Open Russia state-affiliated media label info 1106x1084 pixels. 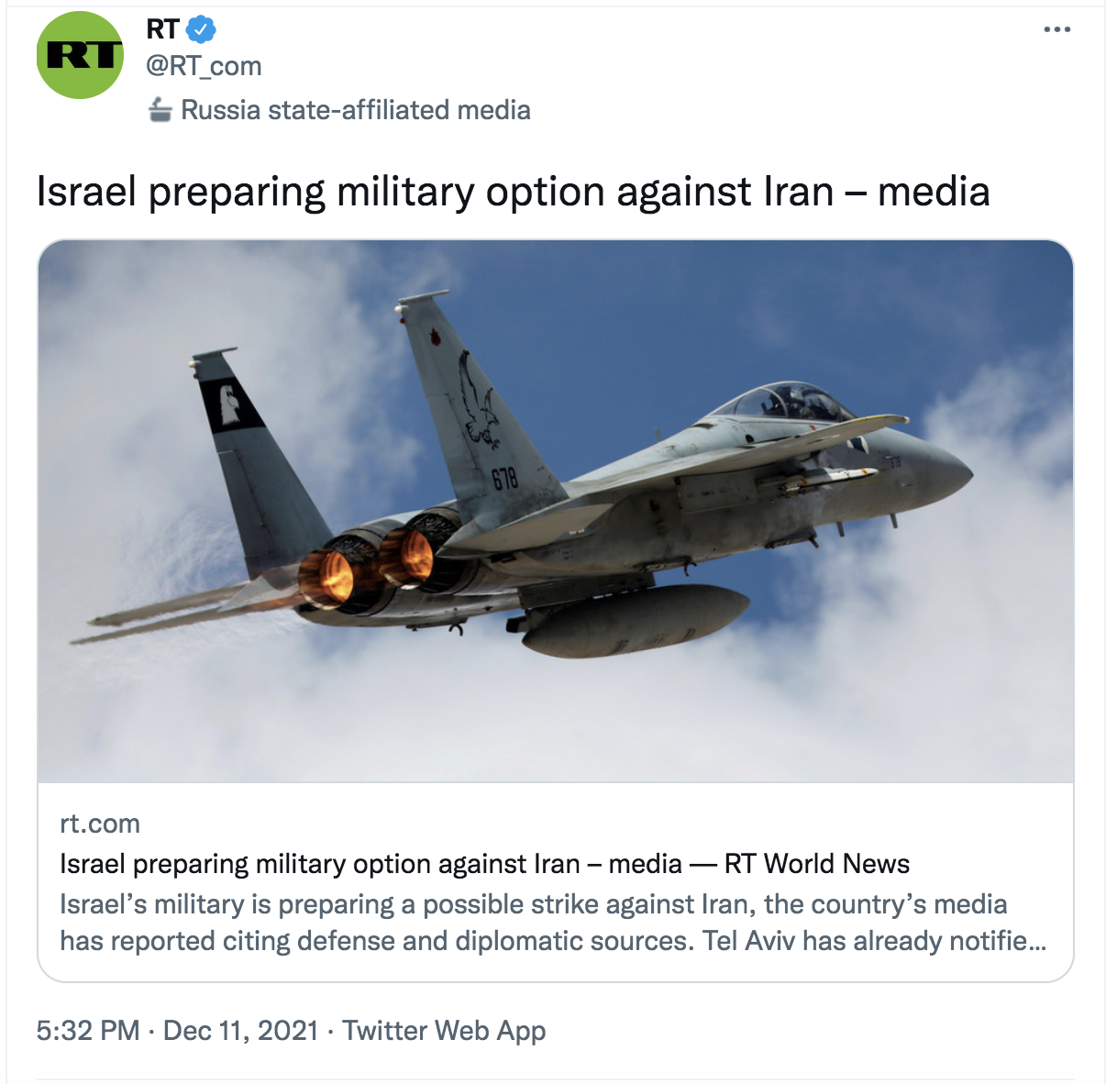coord(356,110)
